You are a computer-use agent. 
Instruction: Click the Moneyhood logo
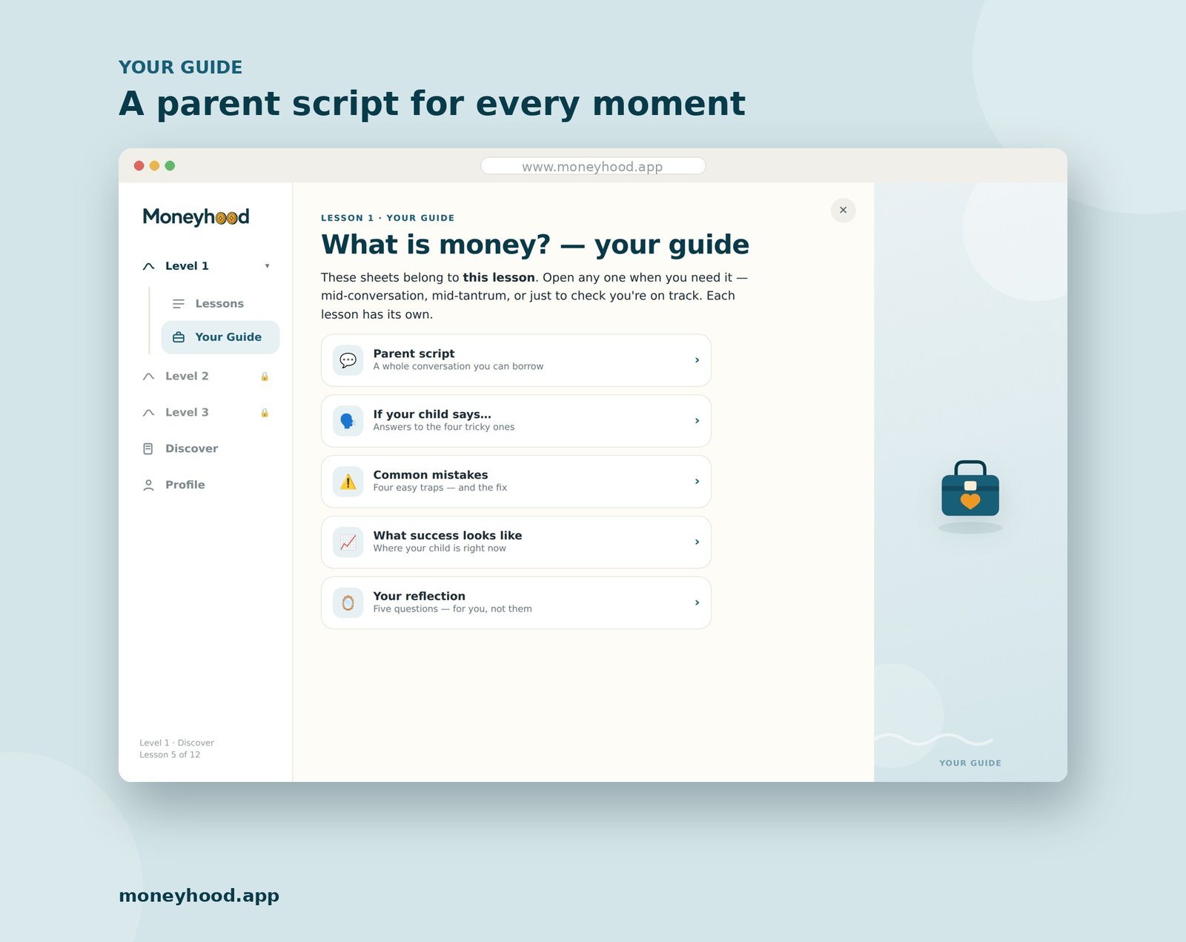point(196,217)
